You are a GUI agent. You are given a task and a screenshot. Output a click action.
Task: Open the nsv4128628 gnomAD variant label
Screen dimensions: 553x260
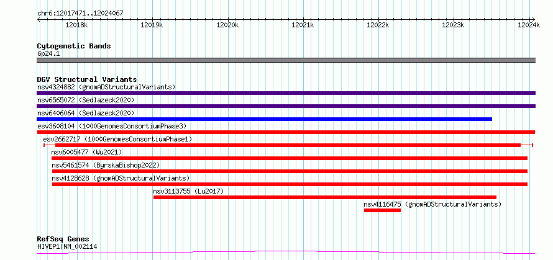[121, 178]
